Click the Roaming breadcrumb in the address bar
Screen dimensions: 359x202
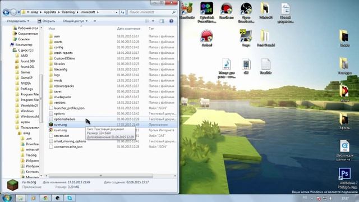click(68, 12)
